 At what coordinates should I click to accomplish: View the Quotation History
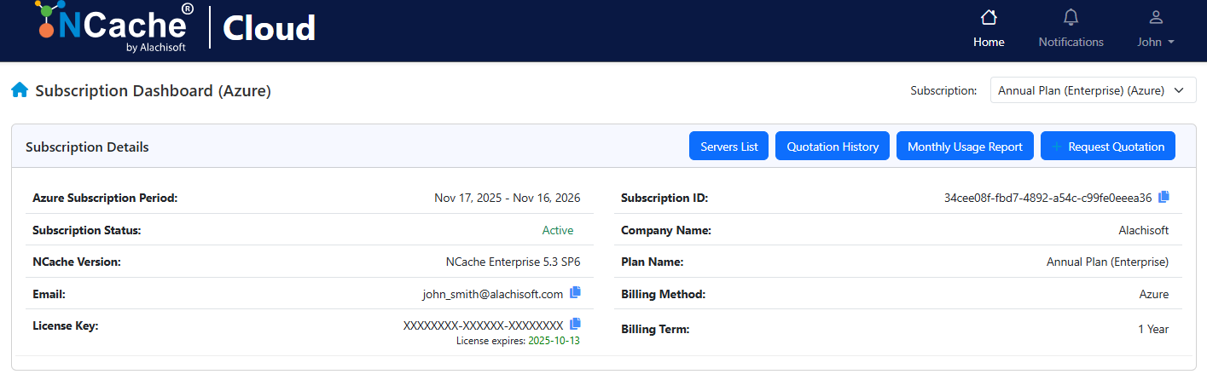tap(832, 147)
